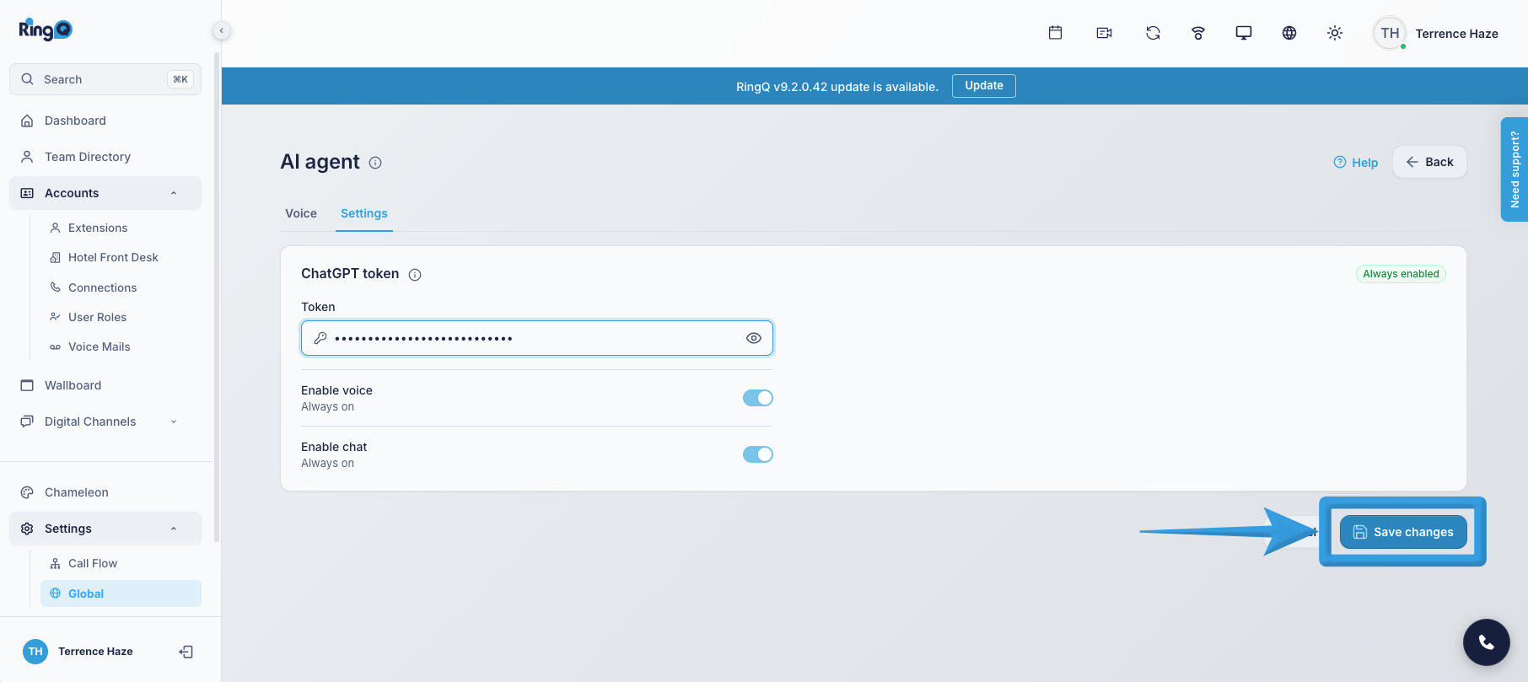Select the Settings tab
The height and width of the screenshot is (682, 1528).
(364, 213)
